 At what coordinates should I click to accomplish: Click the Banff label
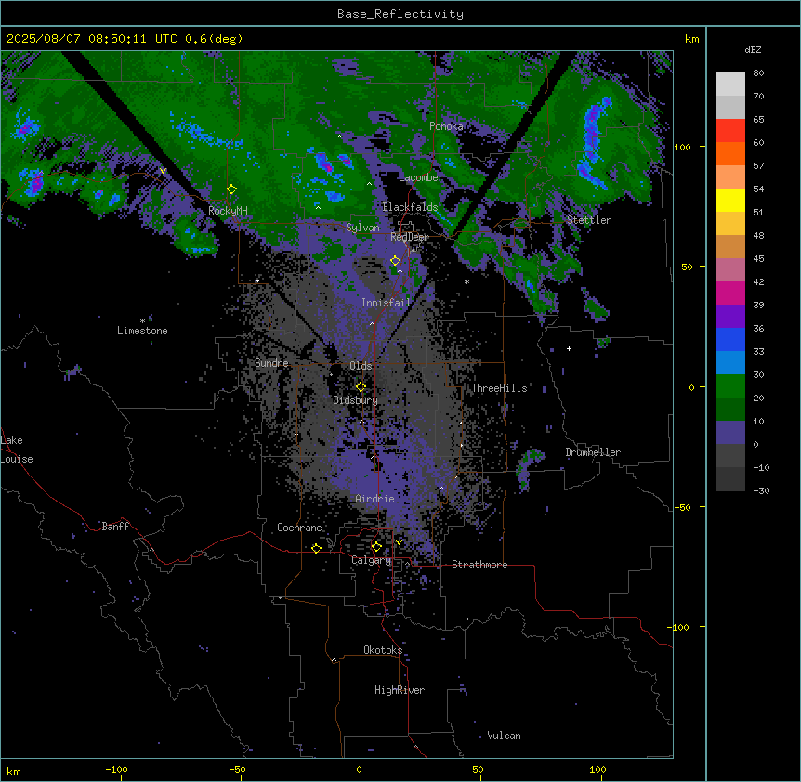[x=115, y=527]
